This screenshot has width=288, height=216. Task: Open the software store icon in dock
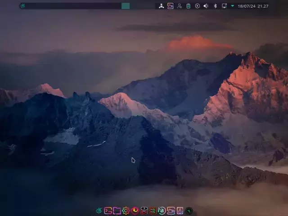pos(162,211)
